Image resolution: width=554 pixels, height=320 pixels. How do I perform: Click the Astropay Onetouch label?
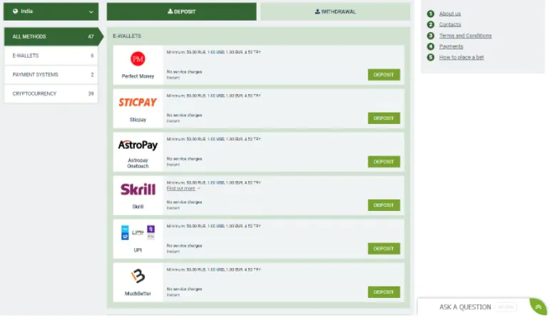138,162
